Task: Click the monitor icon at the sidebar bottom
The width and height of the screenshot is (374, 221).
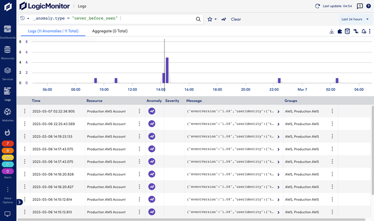Action: (7, 214)
